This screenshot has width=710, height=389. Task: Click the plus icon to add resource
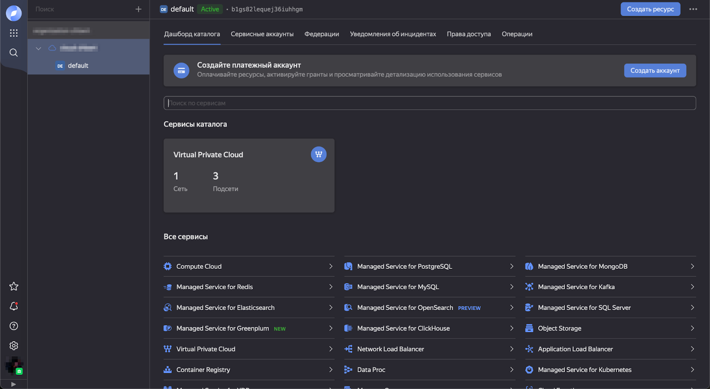point(138,9)
